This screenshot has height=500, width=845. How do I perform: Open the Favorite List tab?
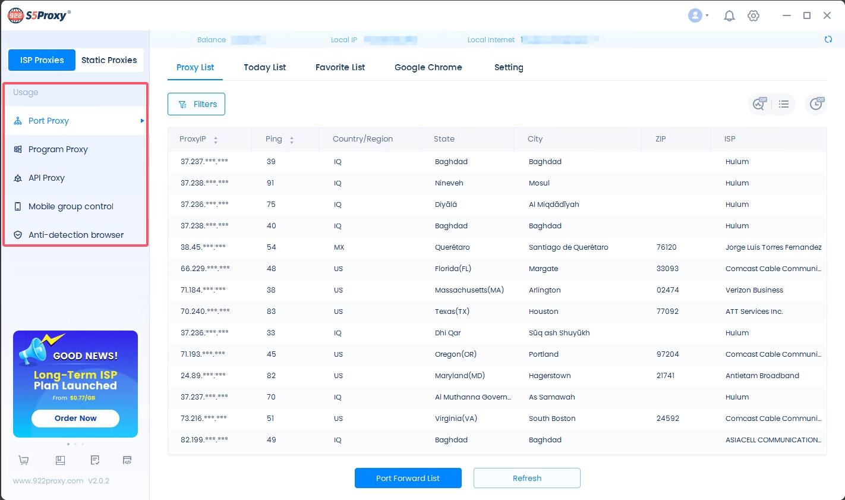(340, 67)
